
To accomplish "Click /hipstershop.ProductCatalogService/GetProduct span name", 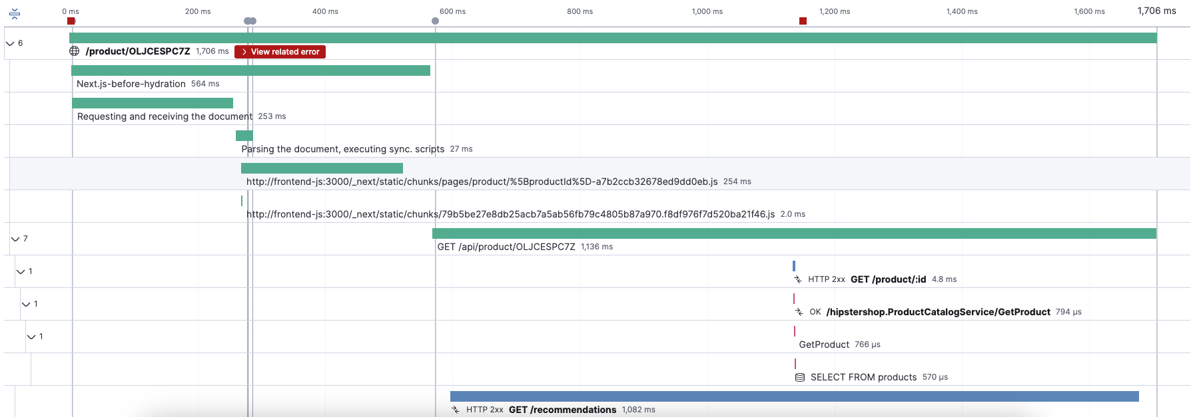I will click(939, 312).
